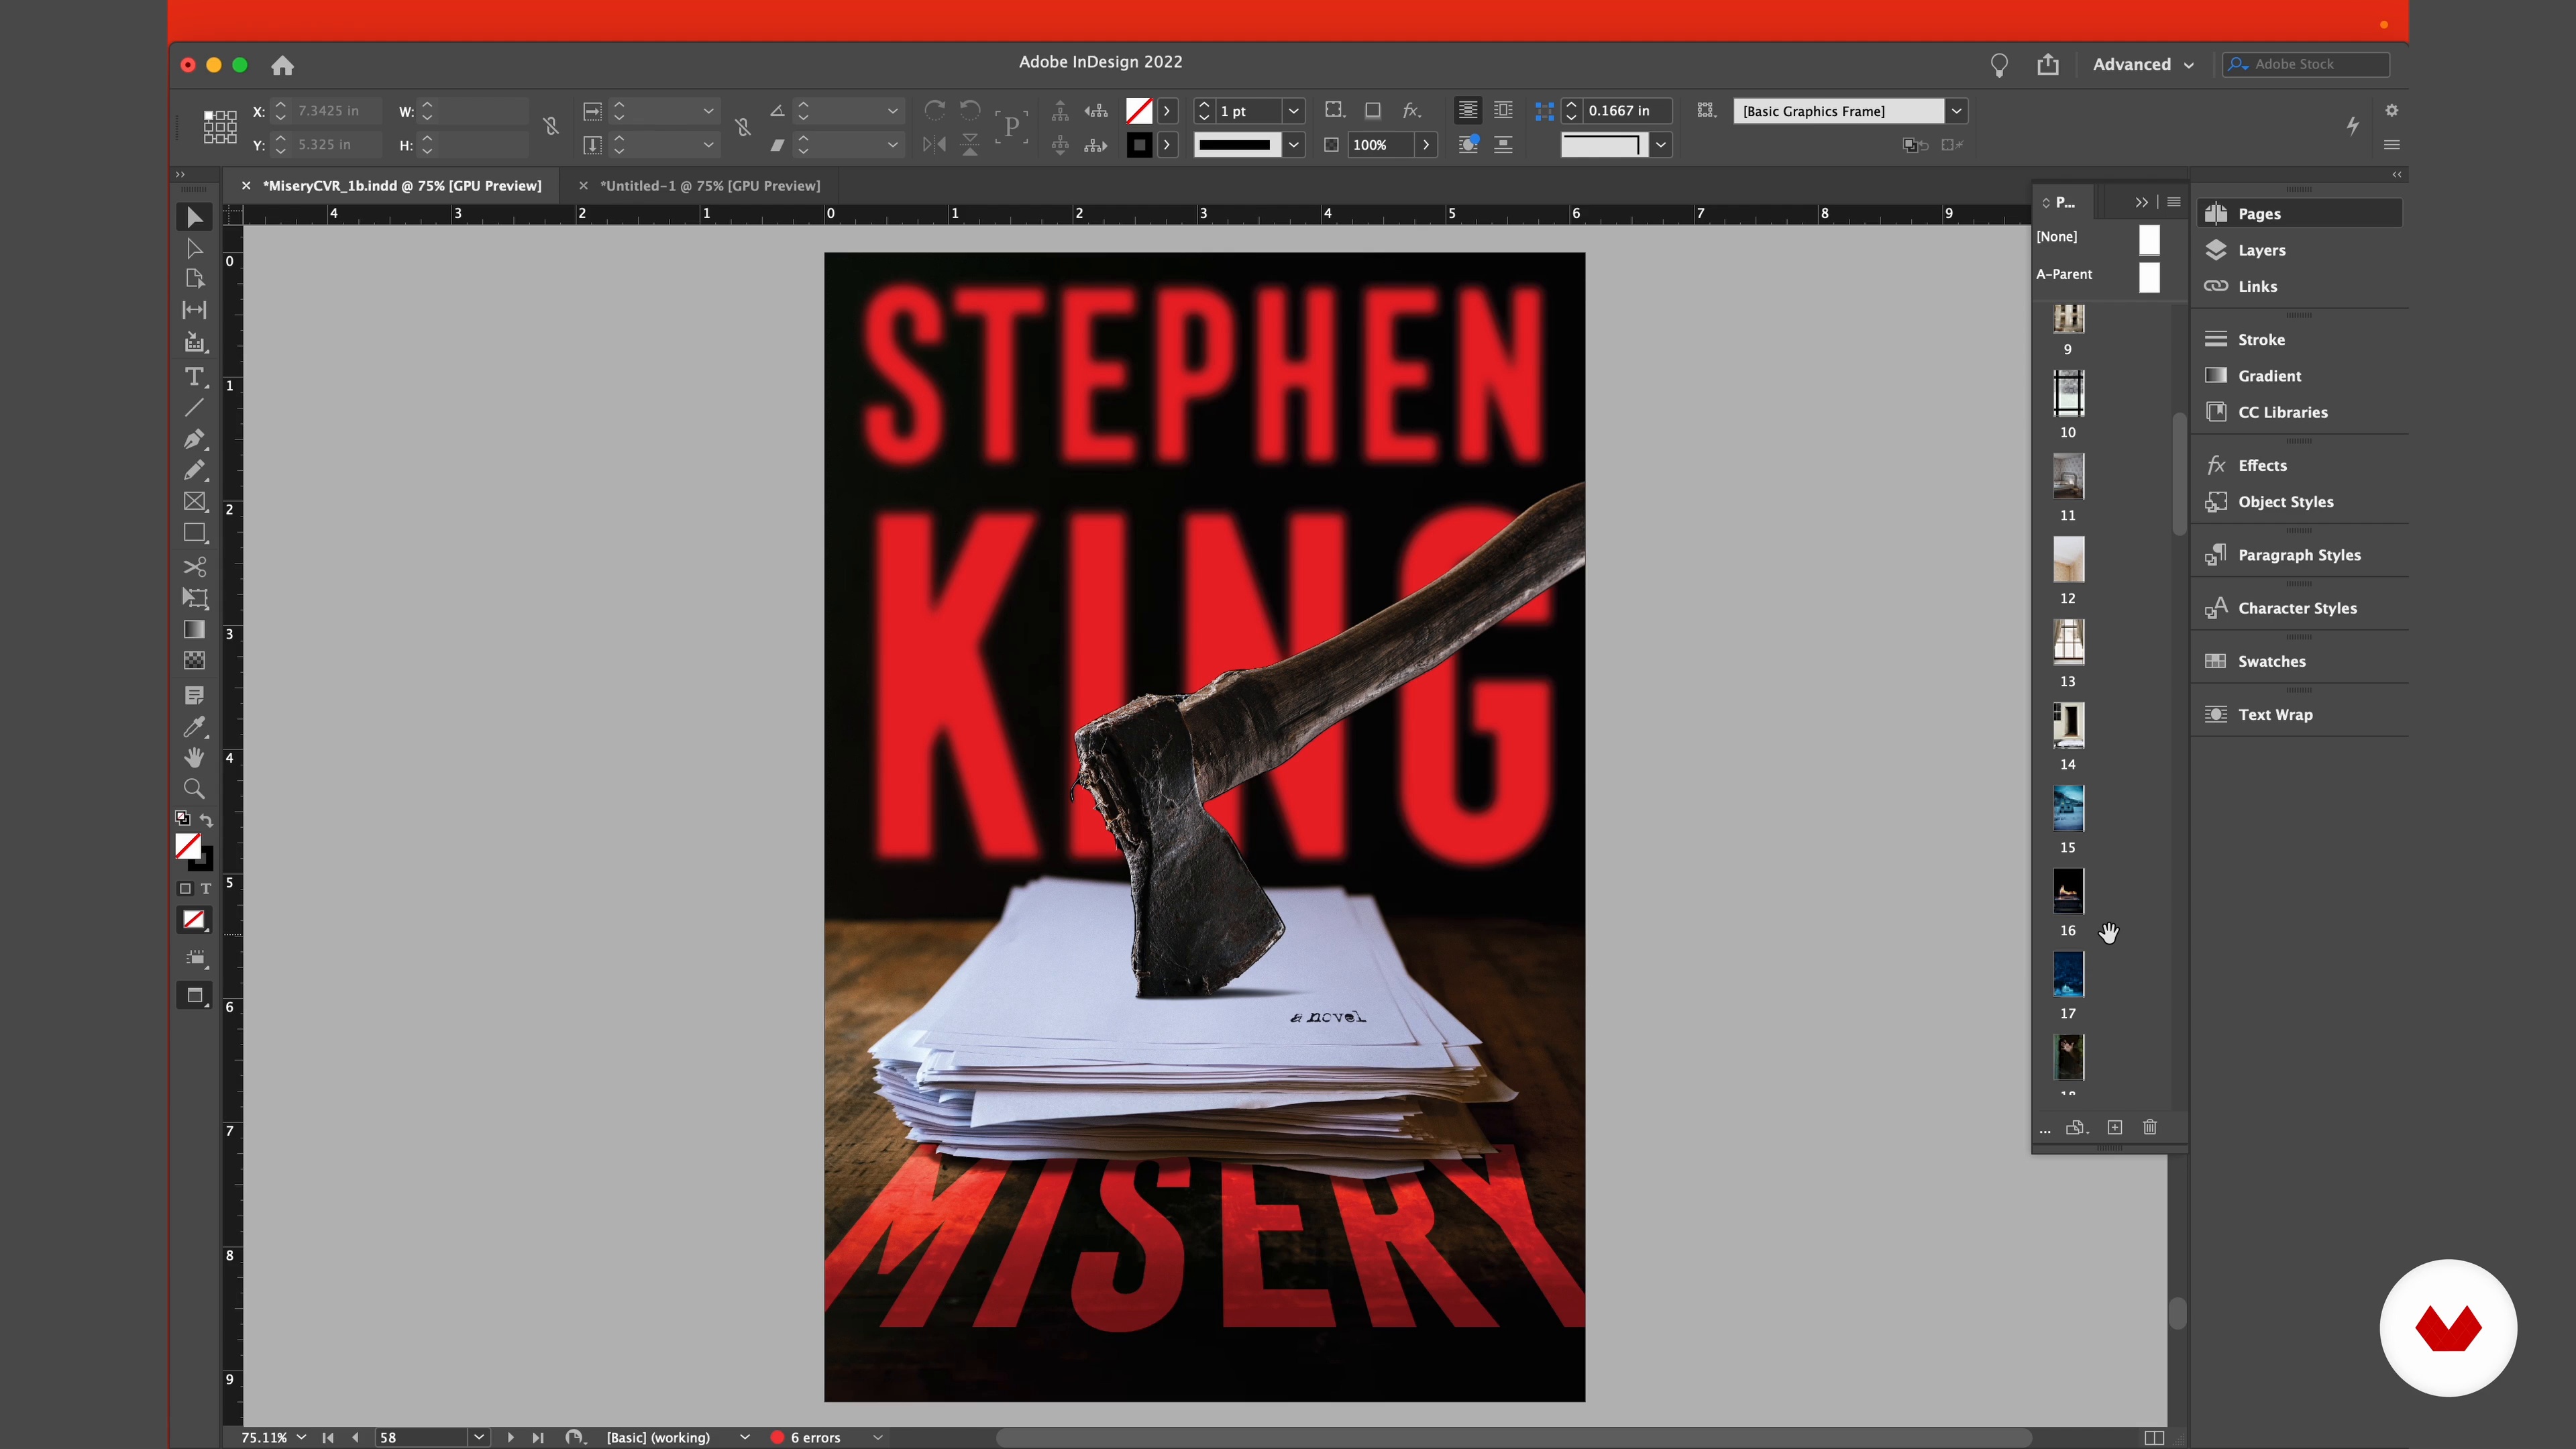This screenshot has height=1449, width=2576.
Task: Toggle formatting affects text
Action: click(x=206, y=888)
